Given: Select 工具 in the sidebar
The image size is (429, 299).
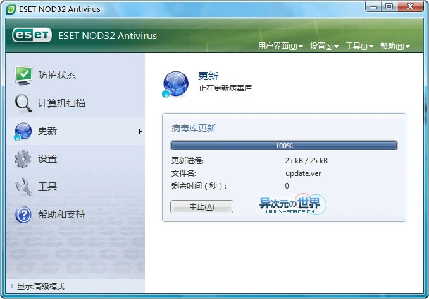Looking at the screenshot, I should tap(75, 187).
